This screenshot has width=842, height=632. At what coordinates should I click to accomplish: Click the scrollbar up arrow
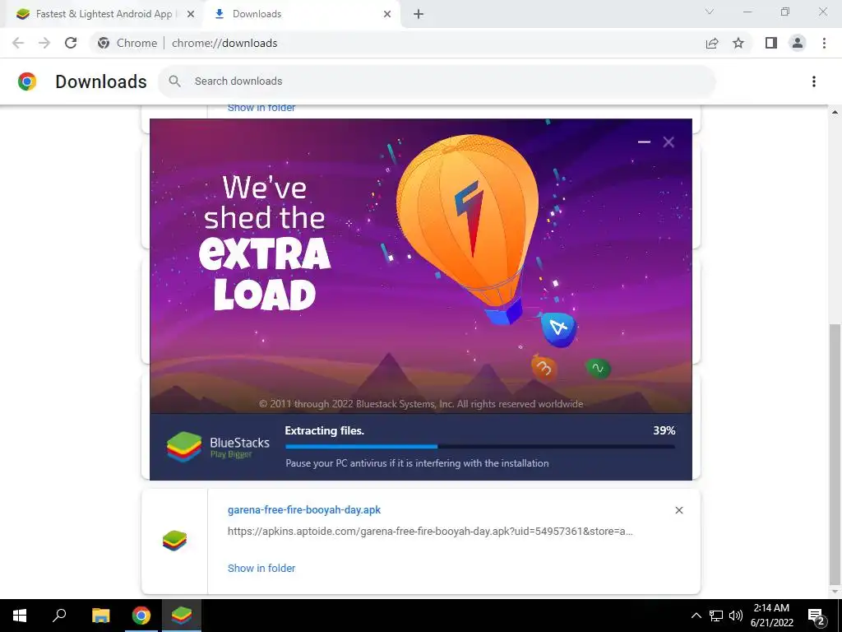tap(835, 112)
